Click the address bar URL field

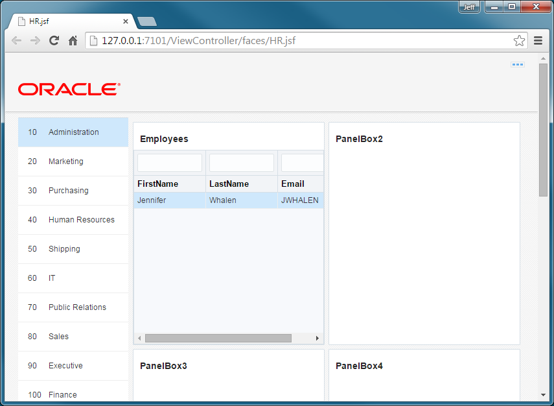[306, 41]
